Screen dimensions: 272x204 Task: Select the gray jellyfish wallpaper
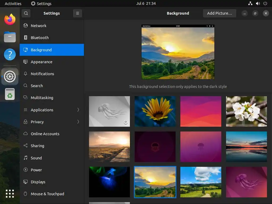[x=109, y=111]
